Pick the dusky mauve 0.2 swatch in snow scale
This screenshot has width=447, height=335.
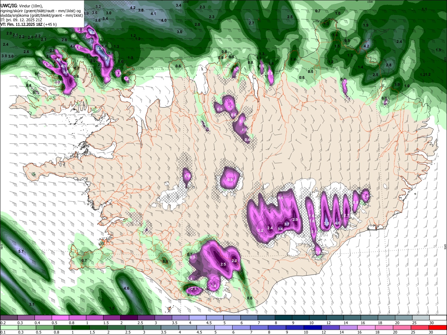(9, 318)
